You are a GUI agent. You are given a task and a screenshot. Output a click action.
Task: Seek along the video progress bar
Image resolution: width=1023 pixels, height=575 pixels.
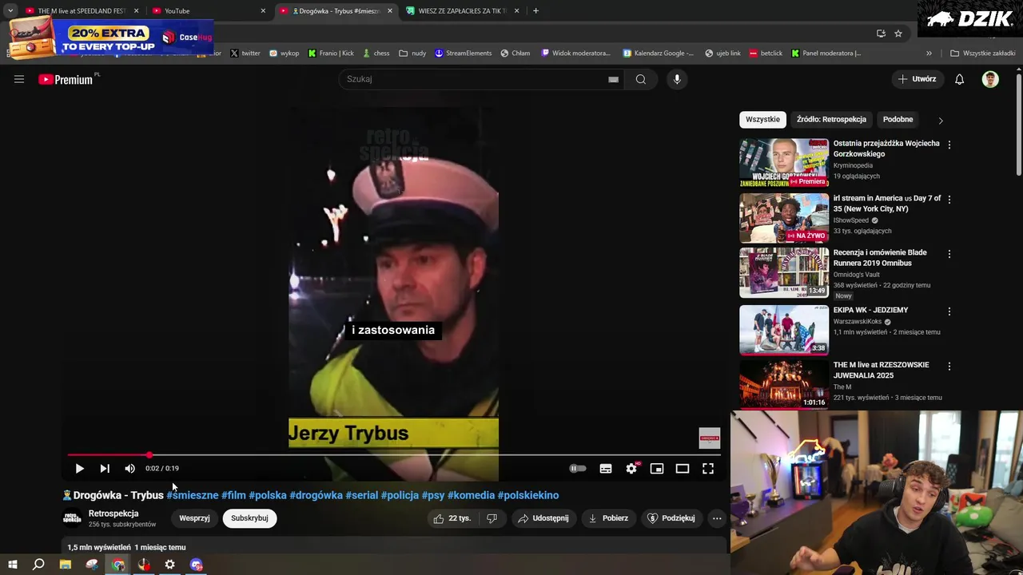(x=393, y=454)
